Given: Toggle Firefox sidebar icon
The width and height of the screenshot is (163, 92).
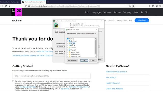Looking at the screenshot, I should point(157,6).
